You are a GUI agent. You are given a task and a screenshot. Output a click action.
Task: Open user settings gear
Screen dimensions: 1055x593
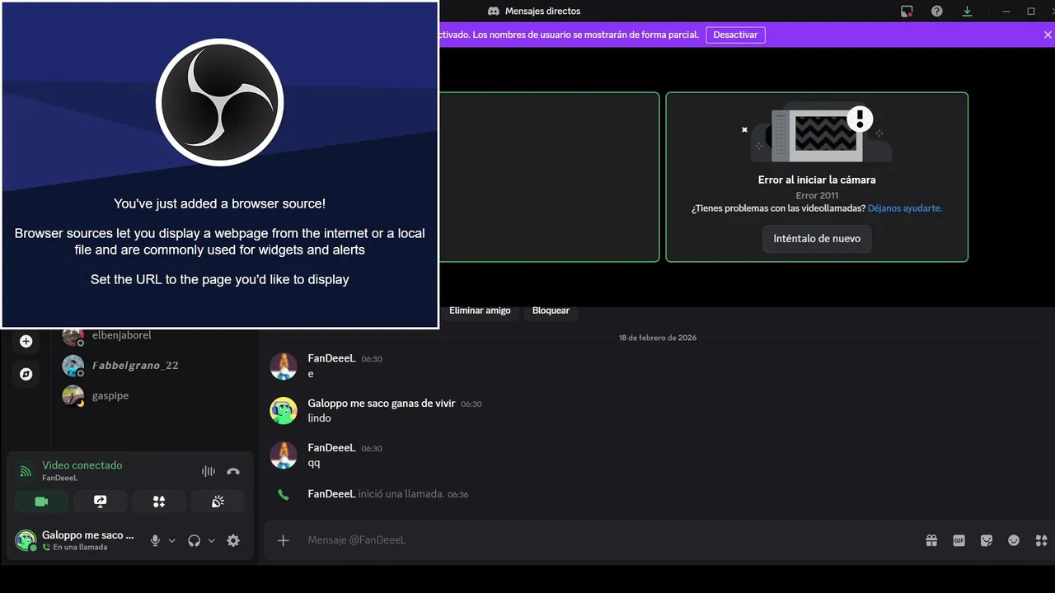pyautogui.click(x=233, y=540)
